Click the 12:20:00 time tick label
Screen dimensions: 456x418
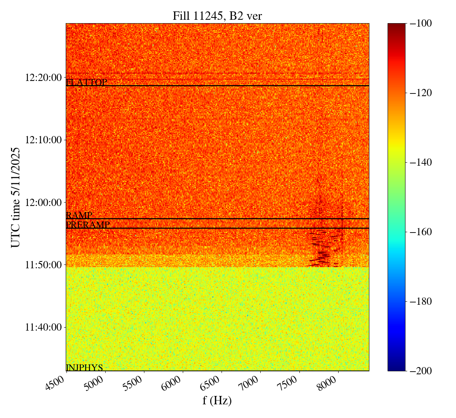click(x=43, y=78)
